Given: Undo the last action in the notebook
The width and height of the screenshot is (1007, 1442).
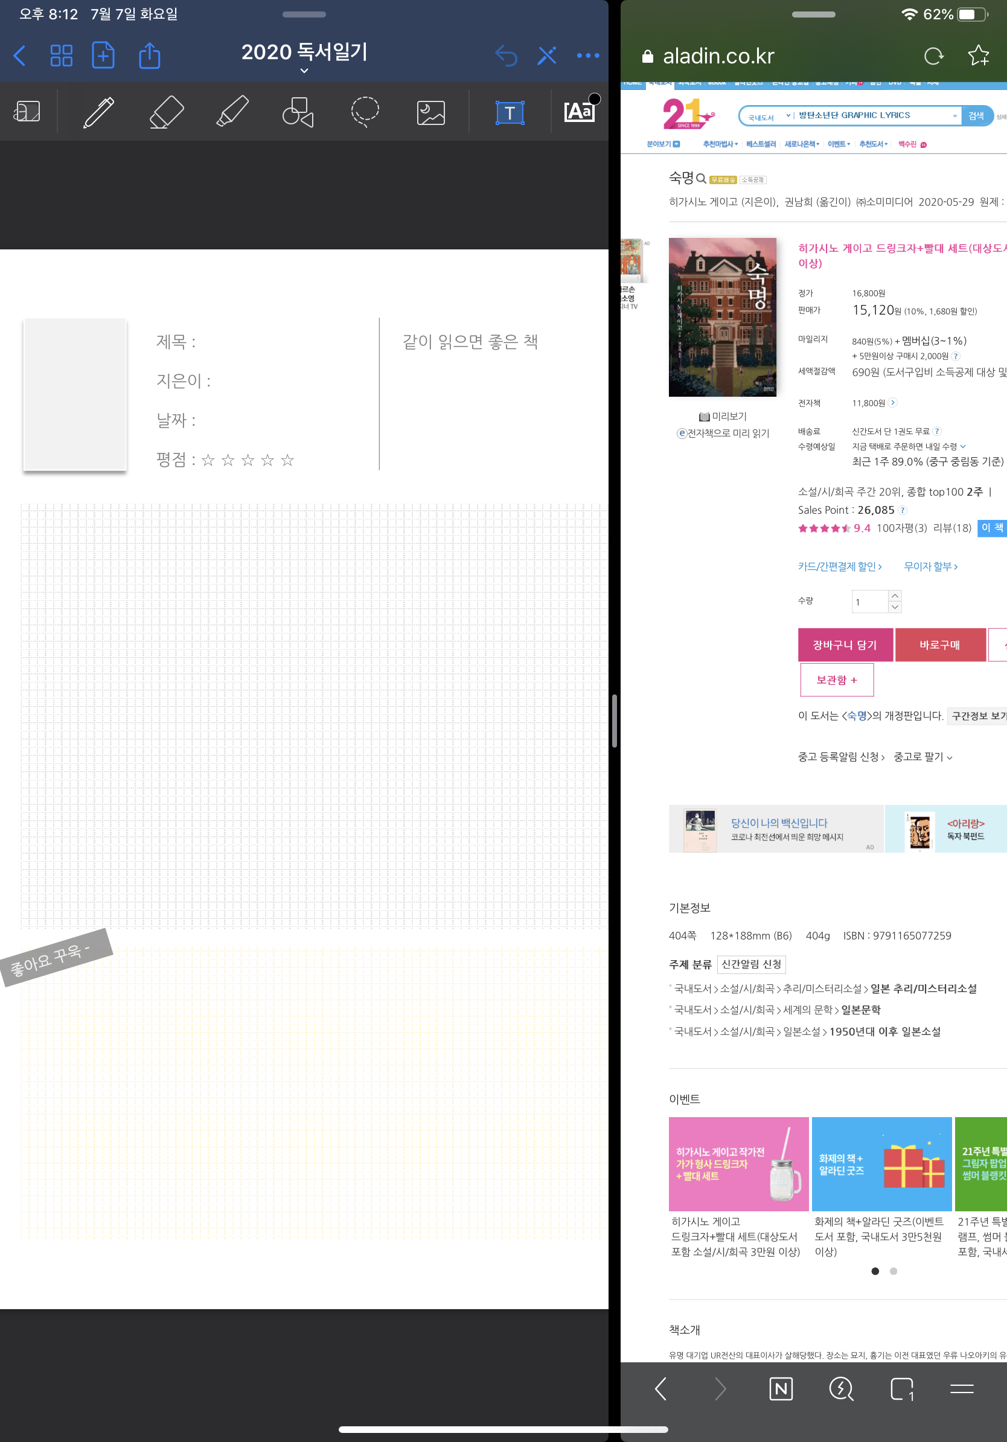Looking at the screenshot, I should pyautogui.click(x=506, y=56).
